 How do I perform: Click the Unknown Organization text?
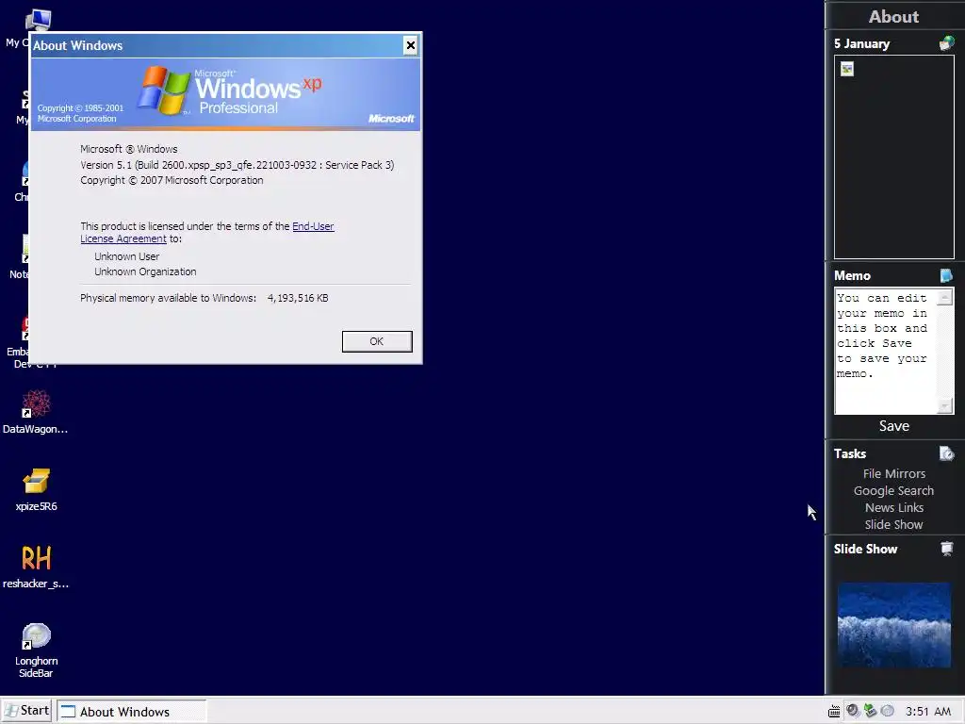point(145,271)
